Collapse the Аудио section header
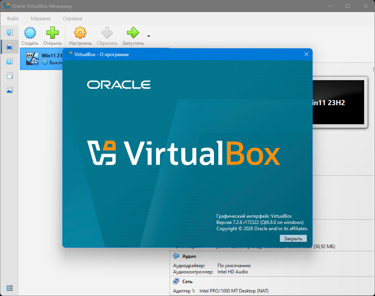The image size is (375, 296). [189, 256]
